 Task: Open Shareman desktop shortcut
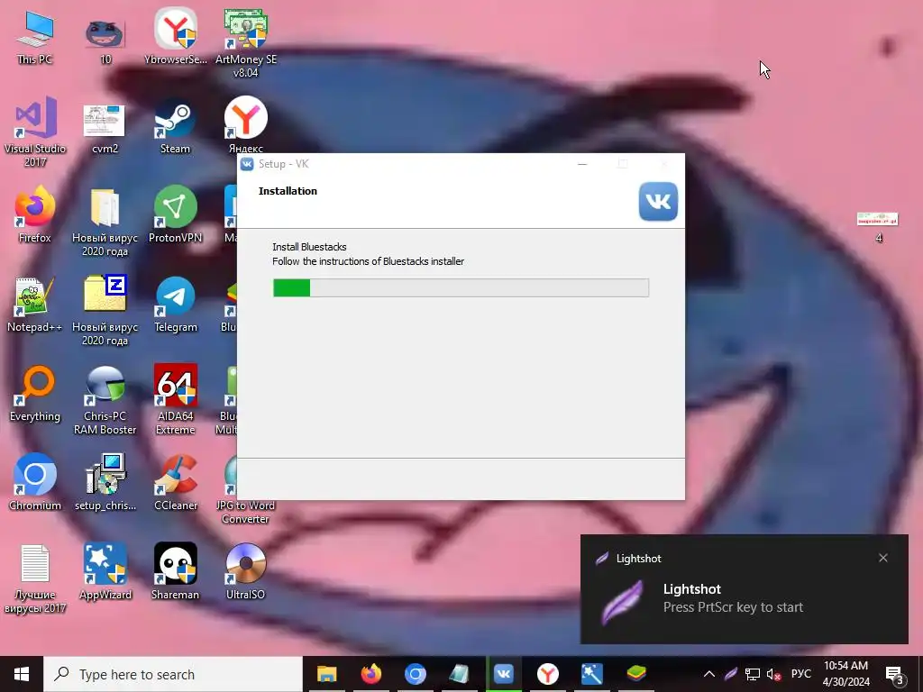[x=176, y=572]
